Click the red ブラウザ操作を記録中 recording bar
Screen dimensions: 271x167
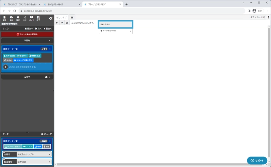27,34
